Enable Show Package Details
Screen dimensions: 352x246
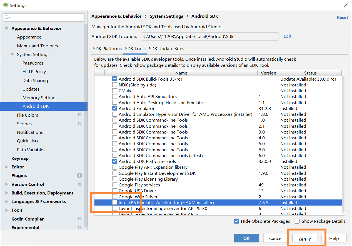pyautogui.click(x=297, y=221)
